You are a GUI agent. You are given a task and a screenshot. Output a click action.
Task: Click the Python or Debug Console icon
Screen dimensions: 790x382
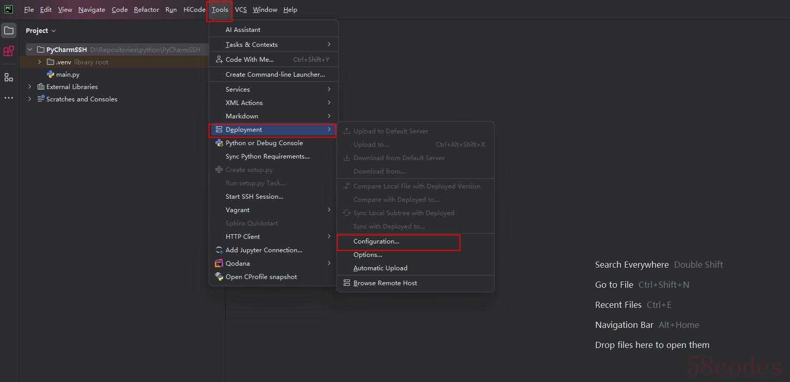[x=219, y=143]
